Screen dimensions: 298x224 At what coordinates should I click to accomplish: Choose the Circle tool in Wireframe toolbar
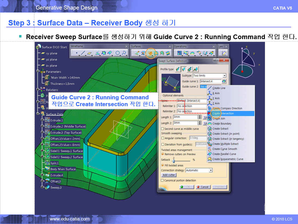click(x=117, y=53)
